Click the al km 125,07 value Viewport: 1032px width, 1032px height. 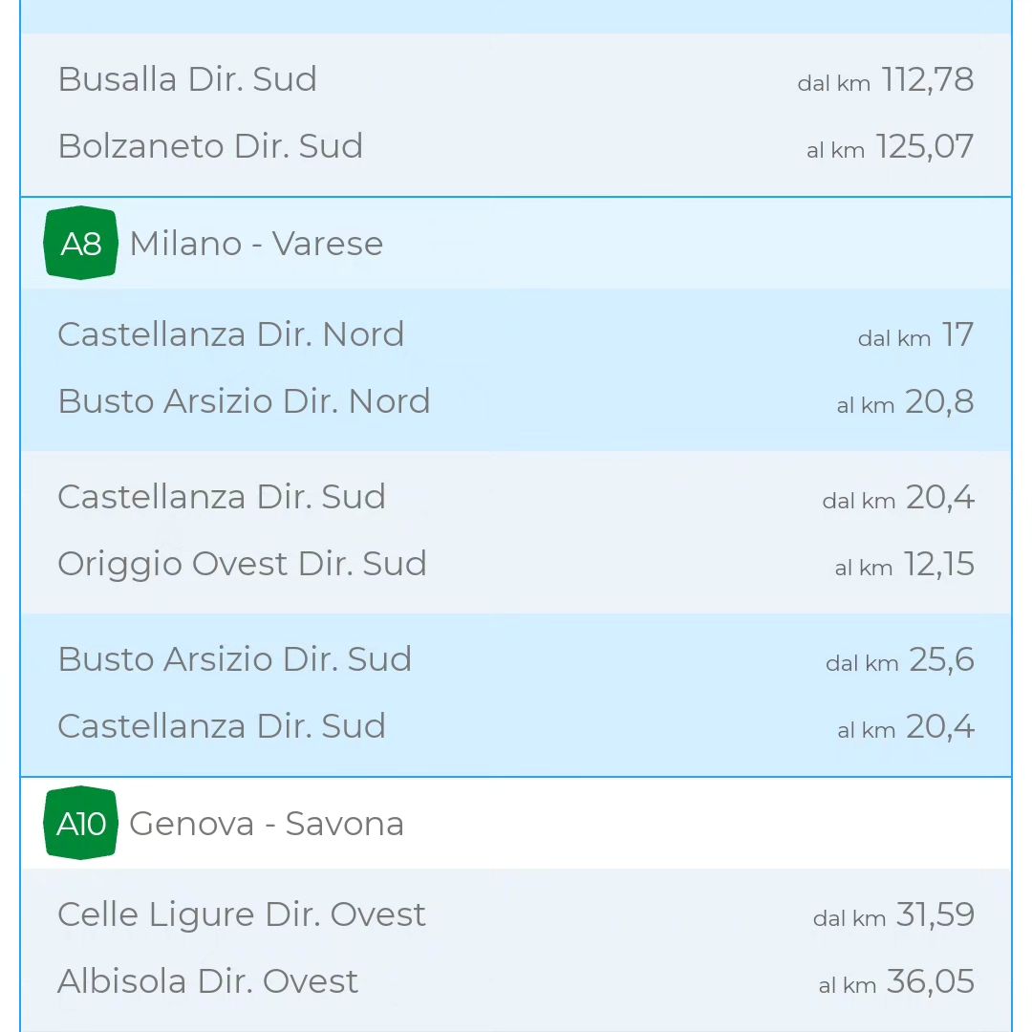coord(890,147)
